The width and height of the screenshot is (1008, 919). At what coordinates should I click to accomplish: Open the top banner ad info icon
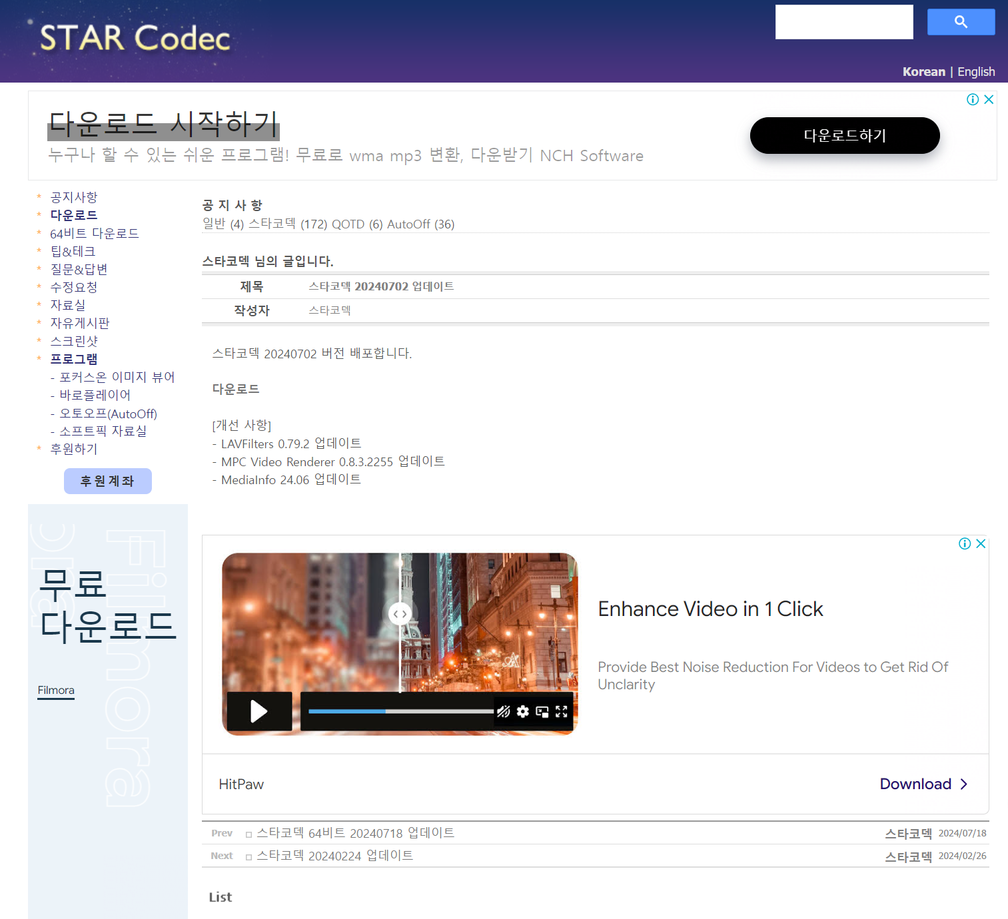click(973, 99)
